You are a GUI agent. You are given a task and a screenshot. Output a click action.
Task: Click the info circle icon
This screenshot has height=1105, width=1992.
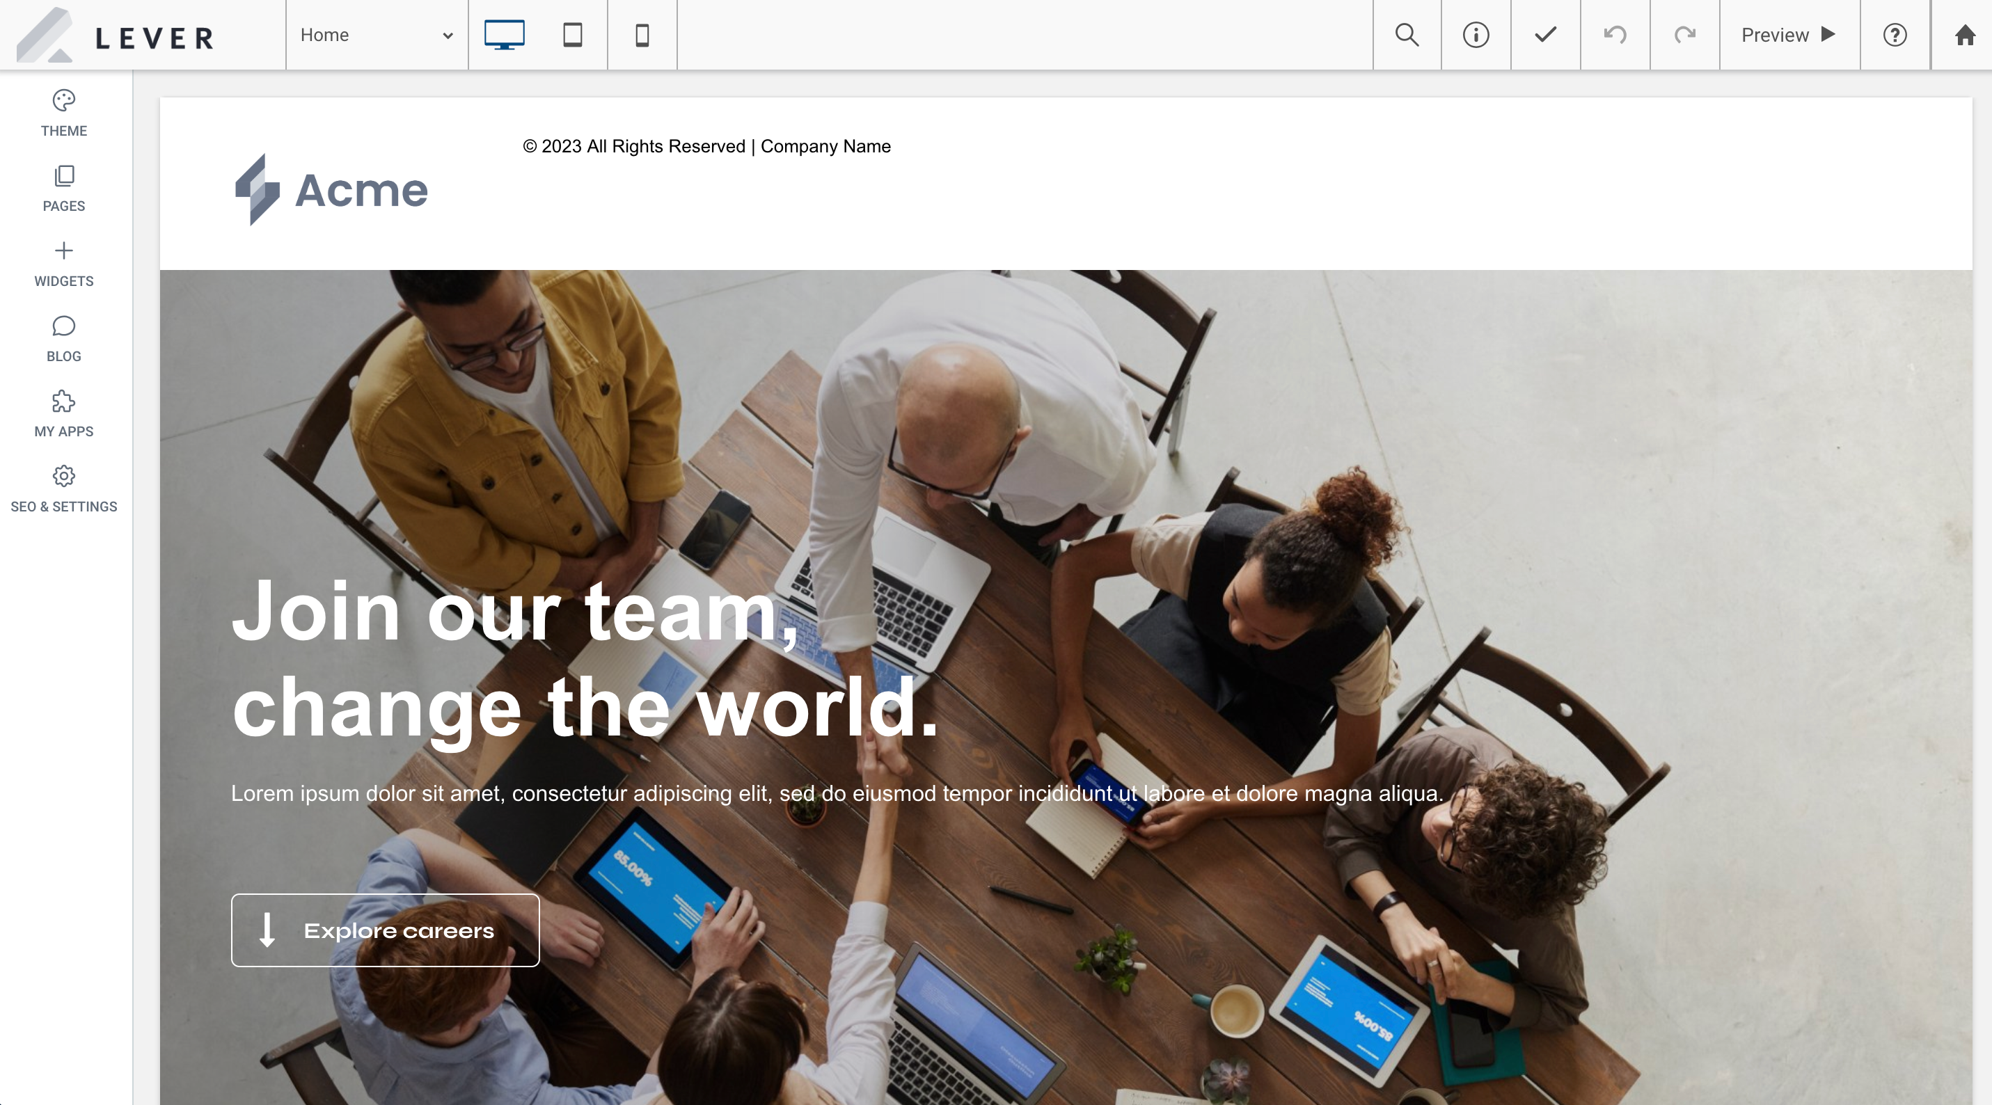1476,35
